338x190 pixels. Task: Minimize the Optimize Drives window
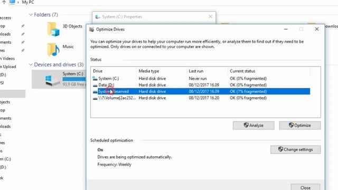[286, 29]
